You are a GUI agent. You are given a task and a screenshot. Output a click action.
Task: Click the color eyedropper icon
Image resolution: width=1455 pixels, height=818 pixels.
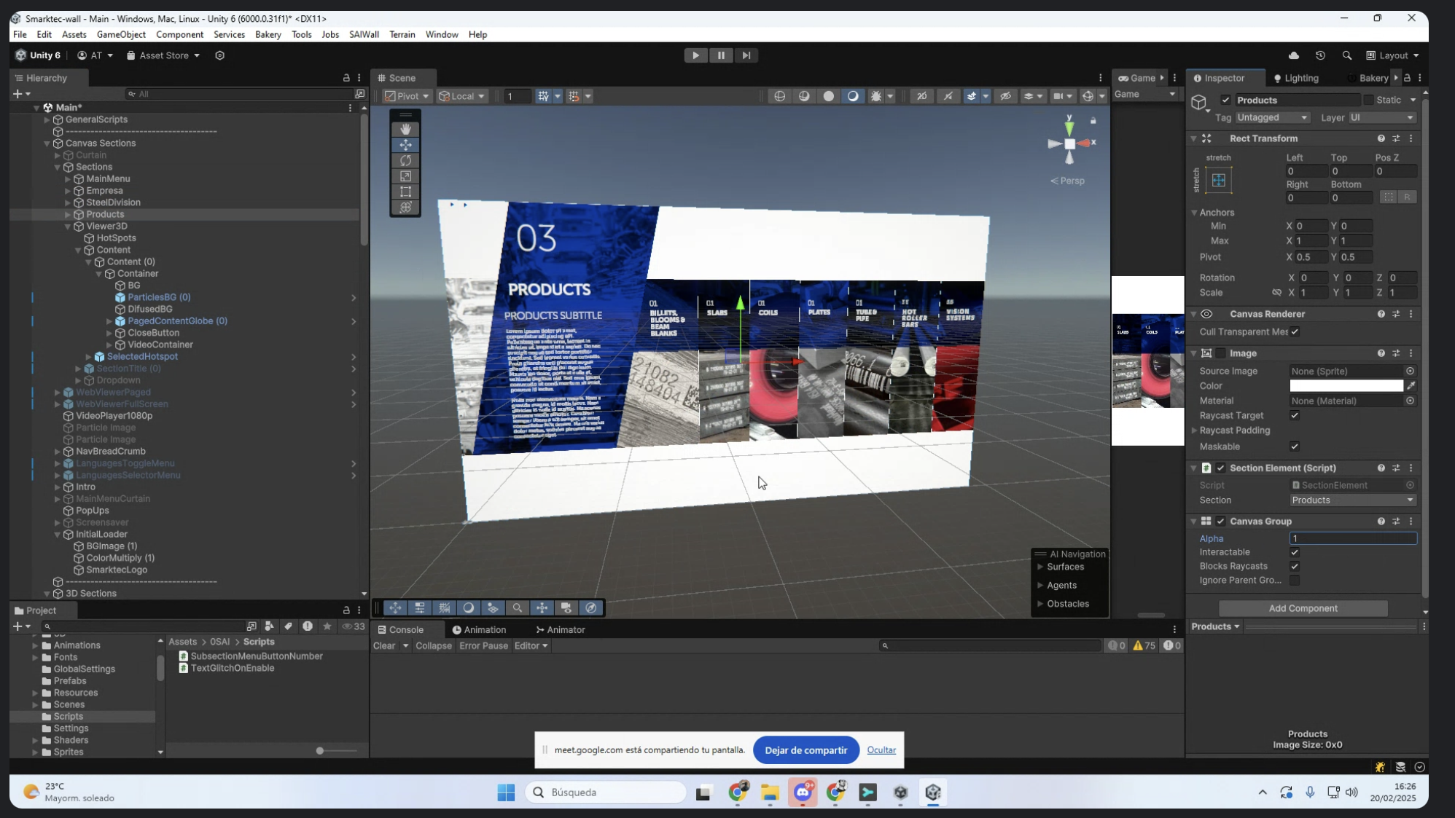click(1411, 386)
